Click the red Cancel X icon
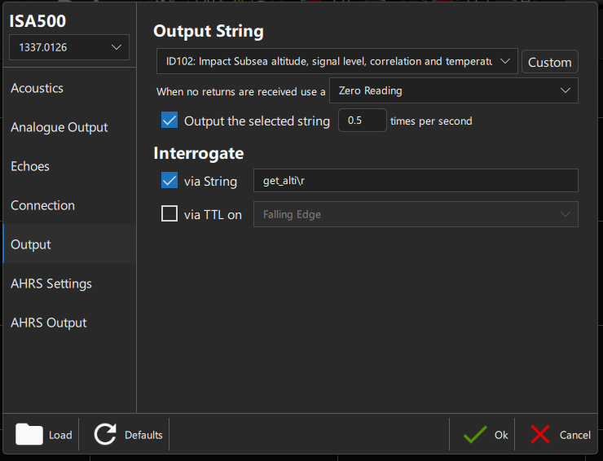 pos(540,435)
